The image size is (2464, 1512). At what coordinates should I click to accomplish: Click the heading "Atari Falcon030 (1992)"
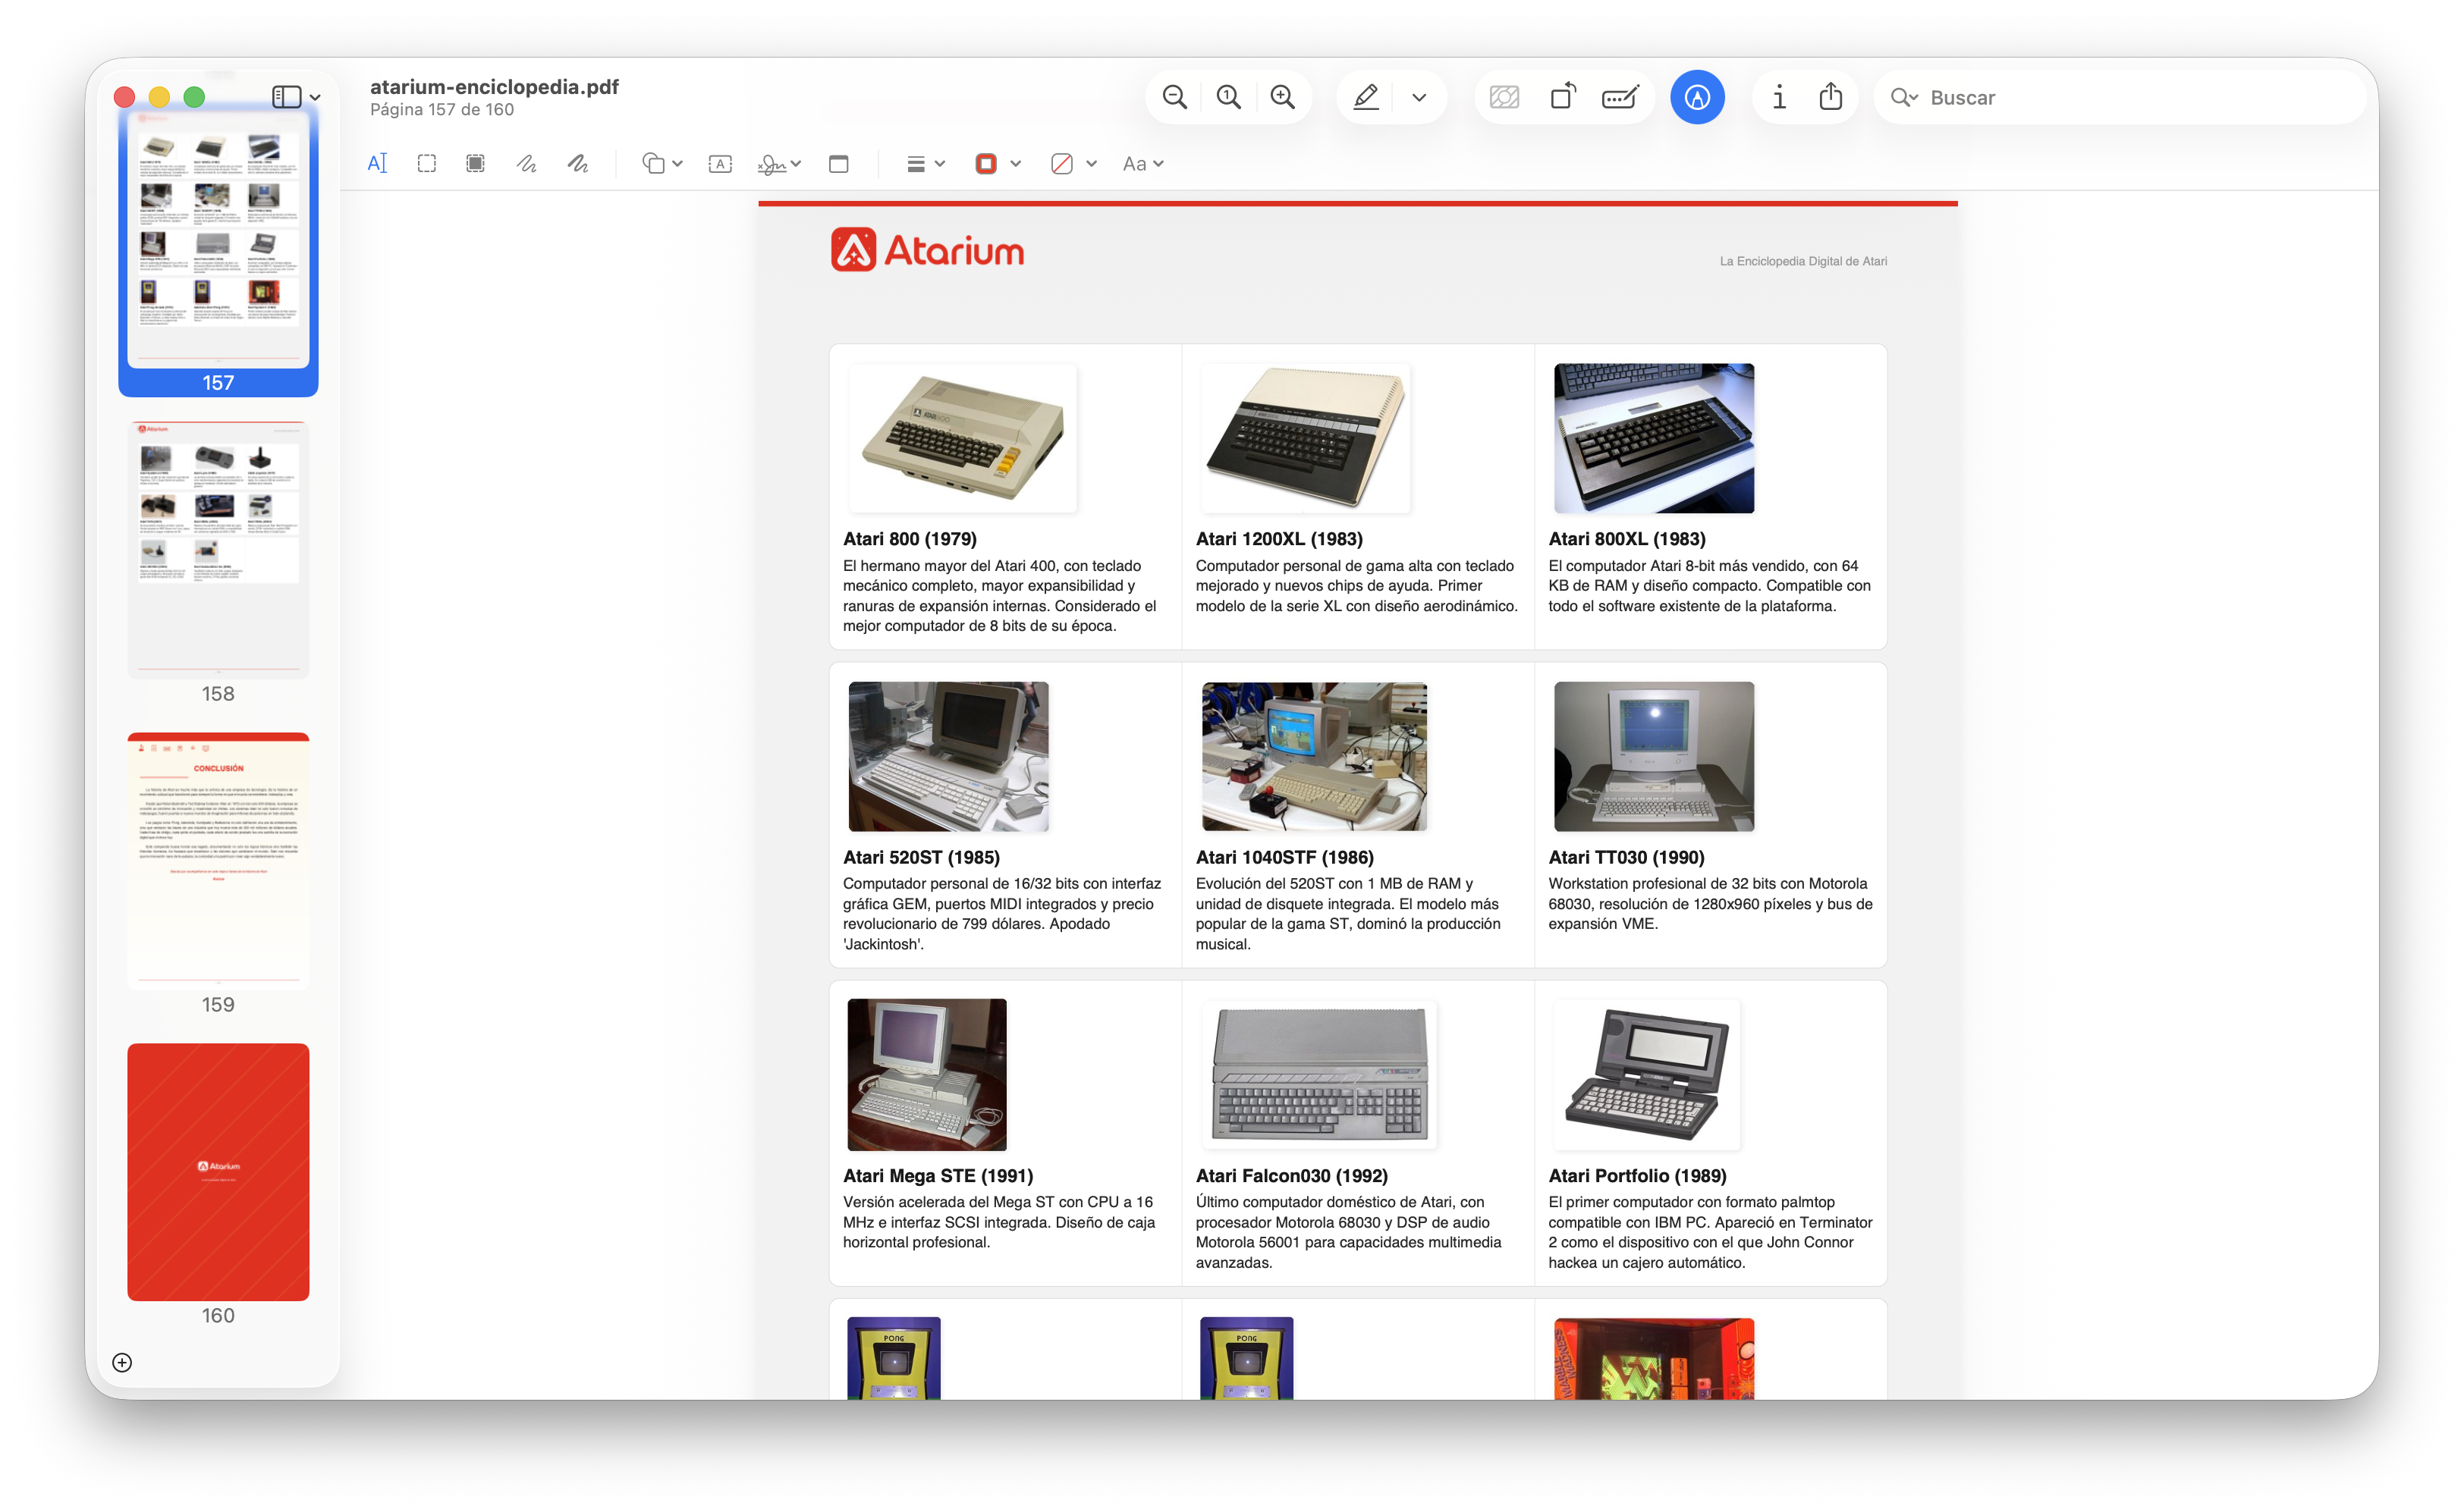click(x=1291, y=1176)
